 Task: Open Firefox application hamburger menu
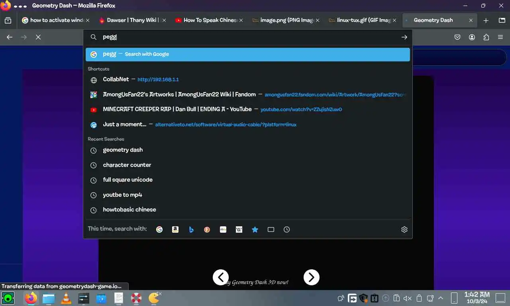tap(500, 37)
